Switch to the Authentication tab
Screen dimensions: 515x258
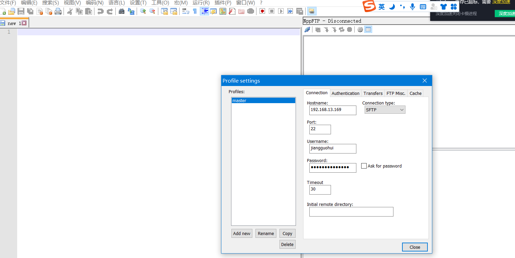tap(345, 93)
